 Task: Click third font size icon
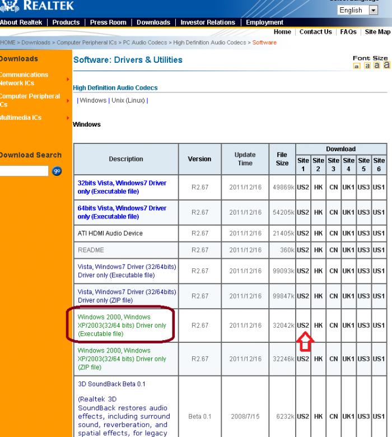pos(377,65)
